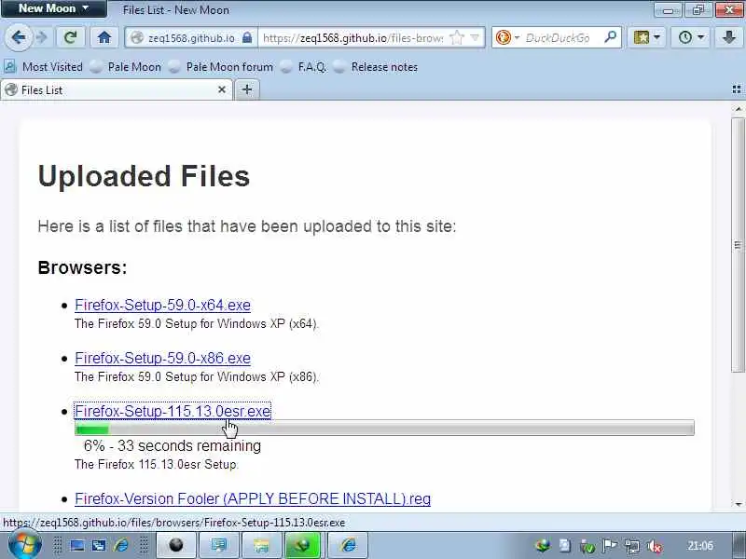Minimize the New Moon window

coord(668,9)
